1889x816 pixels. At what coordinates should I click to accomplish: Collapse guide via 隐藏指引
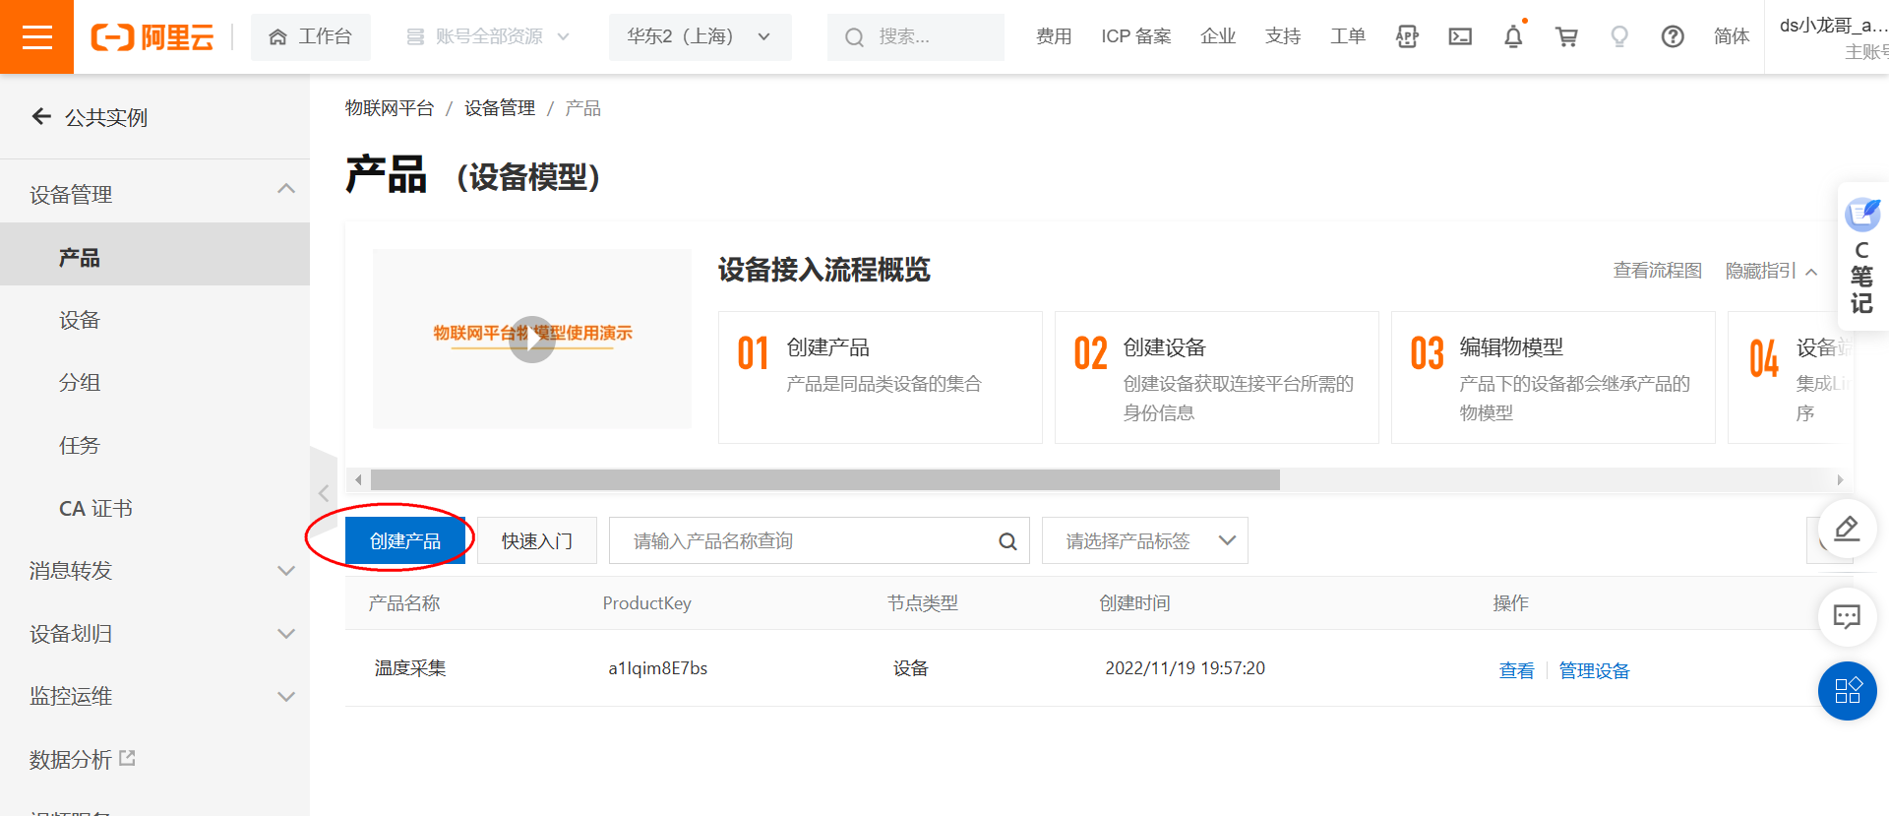(1771, 271)
